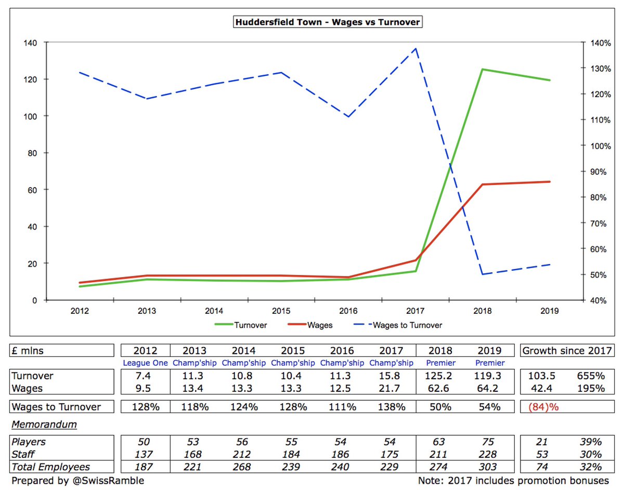
Task: Click the red (84)% cell
Action: (x=543, y=407)
